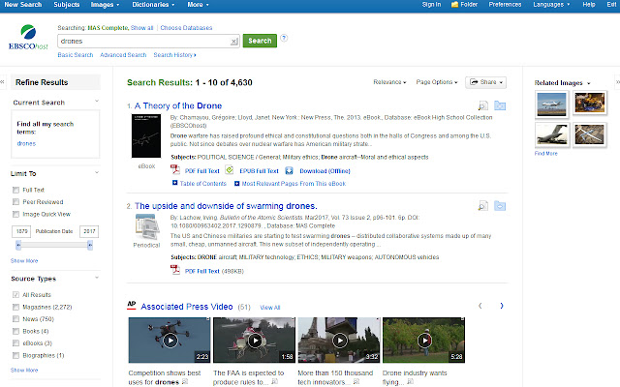Screen dimensions: 620x387
Task: Add A Theory of the Drone to folder
Action: click(500, 105)
